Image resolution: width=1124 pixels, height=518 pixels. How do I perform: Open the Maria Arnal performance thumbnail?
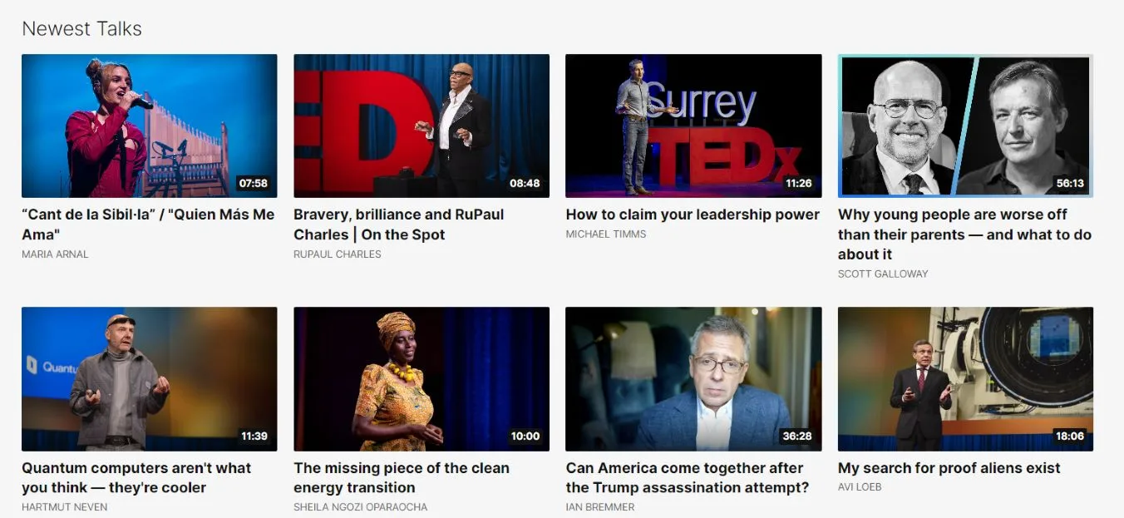pos(149,126)
